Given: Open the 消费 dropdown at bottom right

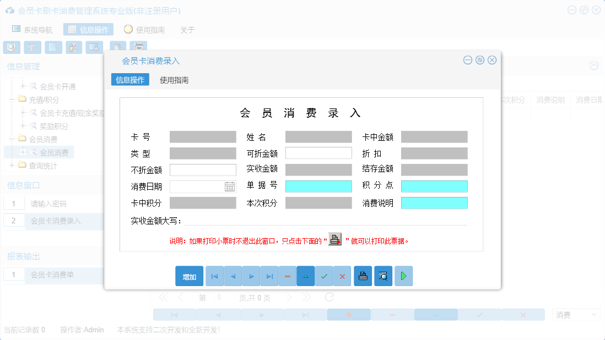Looking at the screenshot, I should [x=575, y=314].
